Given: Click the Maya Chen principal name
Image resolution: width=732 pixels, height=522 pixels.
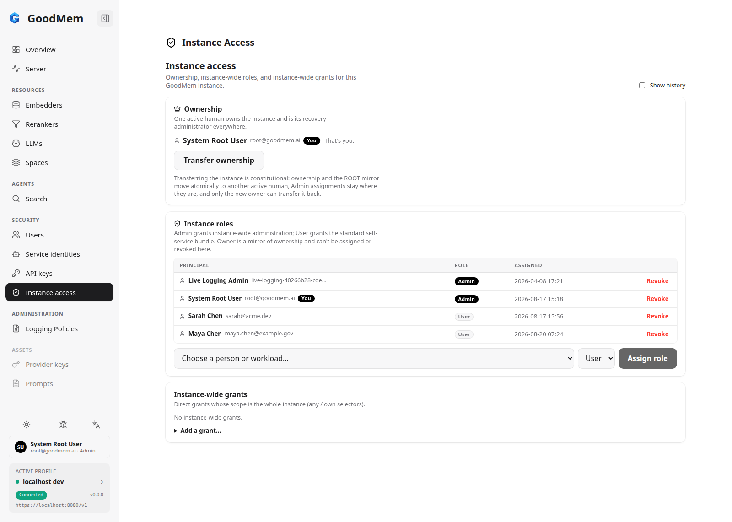Looking at the screenshot, I should pos(205,334).
